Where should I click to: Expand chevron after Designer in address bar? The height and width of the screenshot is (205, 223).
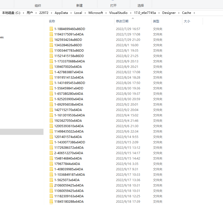pyautogui.click(x=179, y=13)
